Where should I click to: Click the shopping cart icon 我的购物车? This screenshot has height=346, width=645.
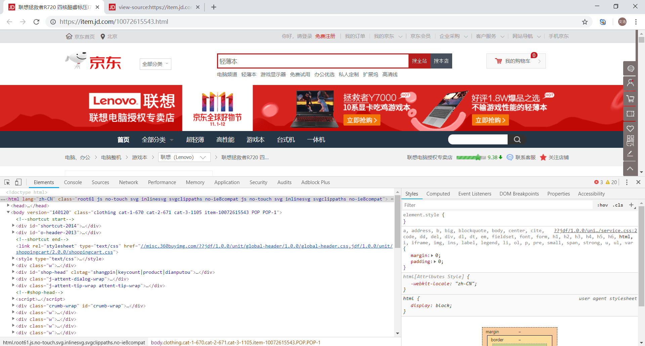[x=498, y=61]
